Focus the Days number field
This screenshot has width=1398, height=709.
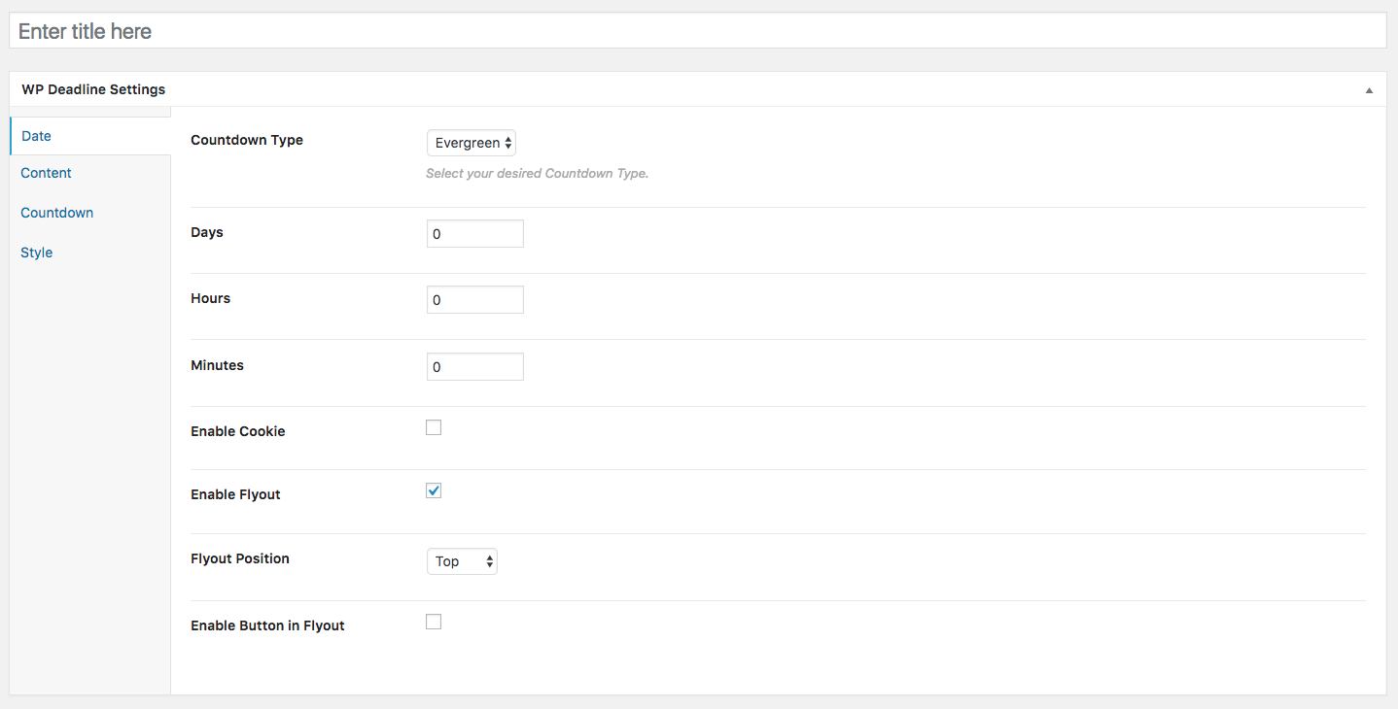point(474,234)
